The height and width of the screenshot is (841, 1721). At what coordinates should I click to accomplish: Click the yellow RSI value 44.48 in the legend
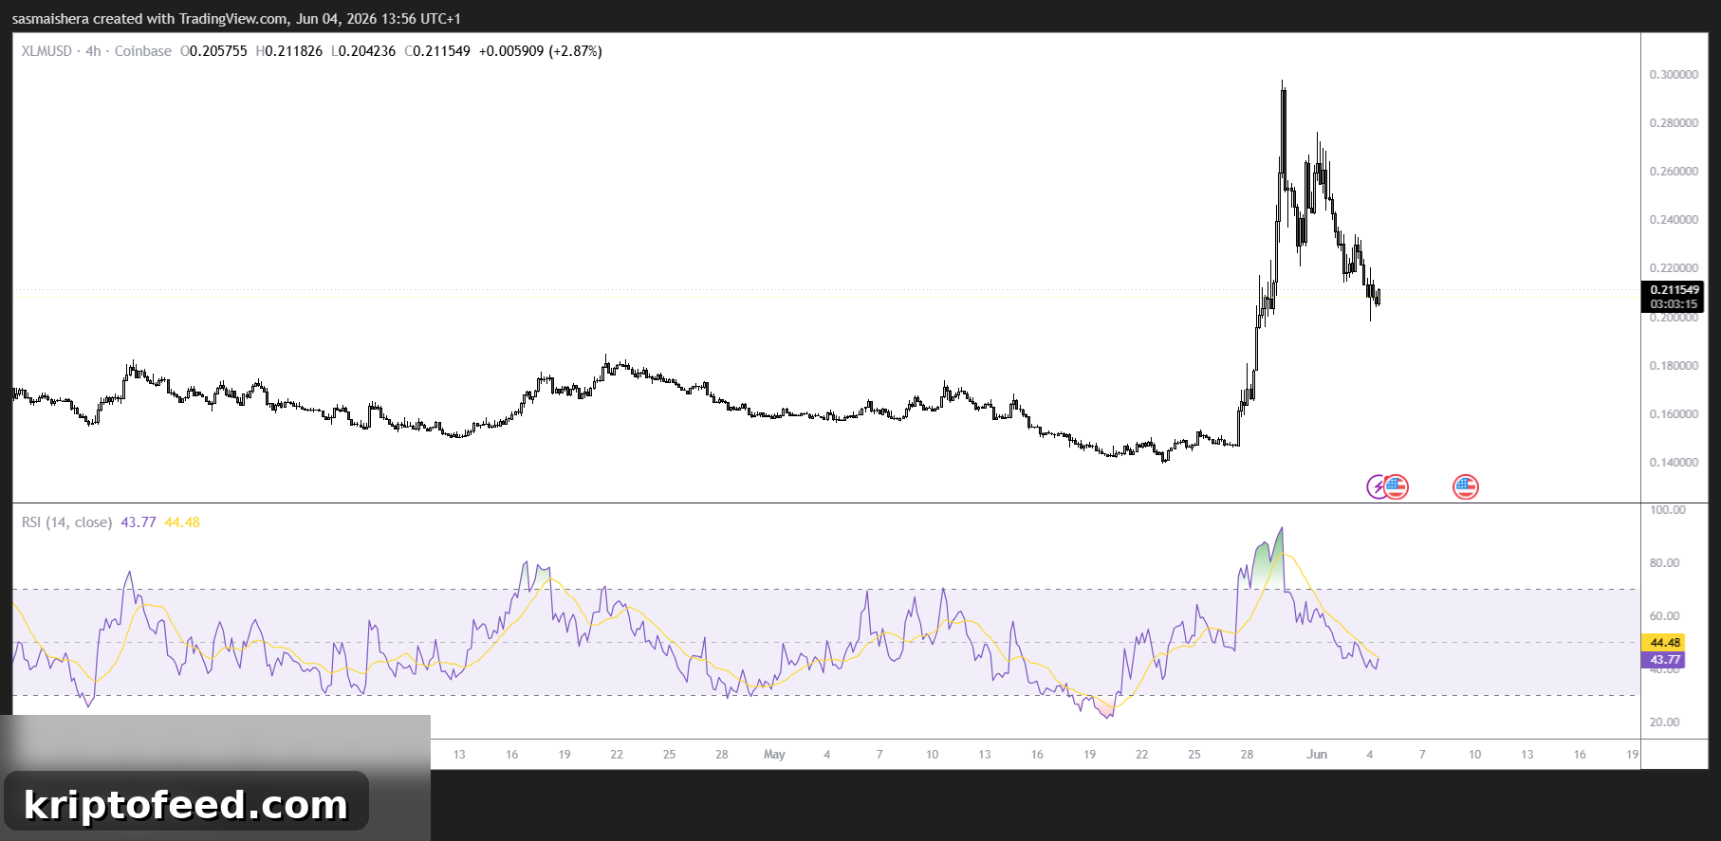[x=182, y=522]
